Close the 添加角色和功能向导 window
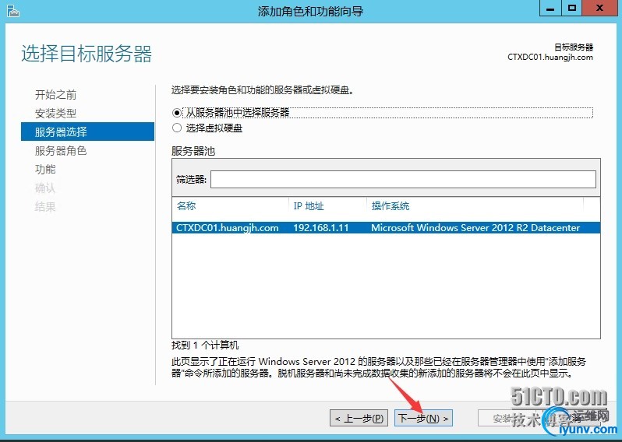The width and height of the screenshot is (622, 442). coord(599,9)
